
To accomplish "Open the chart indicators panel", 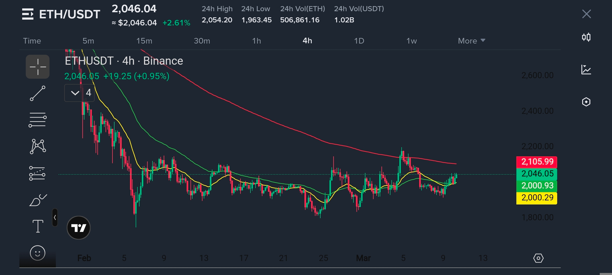I will (586, 70).
